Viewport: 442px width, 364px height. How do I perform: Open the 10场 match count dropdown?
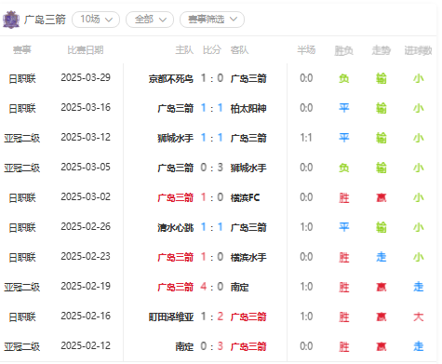[x=96, y=20]
